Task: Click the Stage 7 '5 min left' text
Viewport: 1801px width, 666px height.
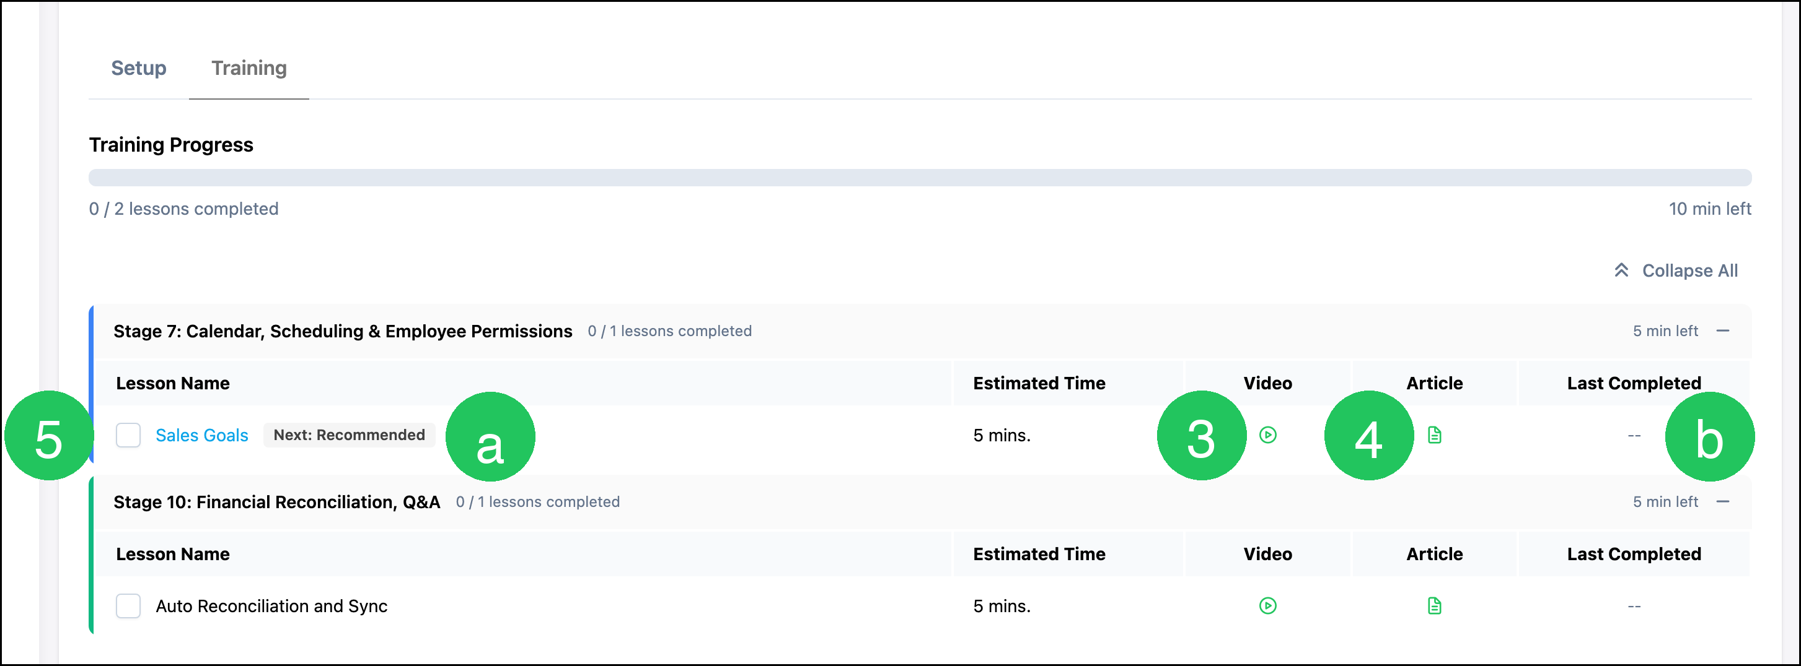Action: point(1665,331)
